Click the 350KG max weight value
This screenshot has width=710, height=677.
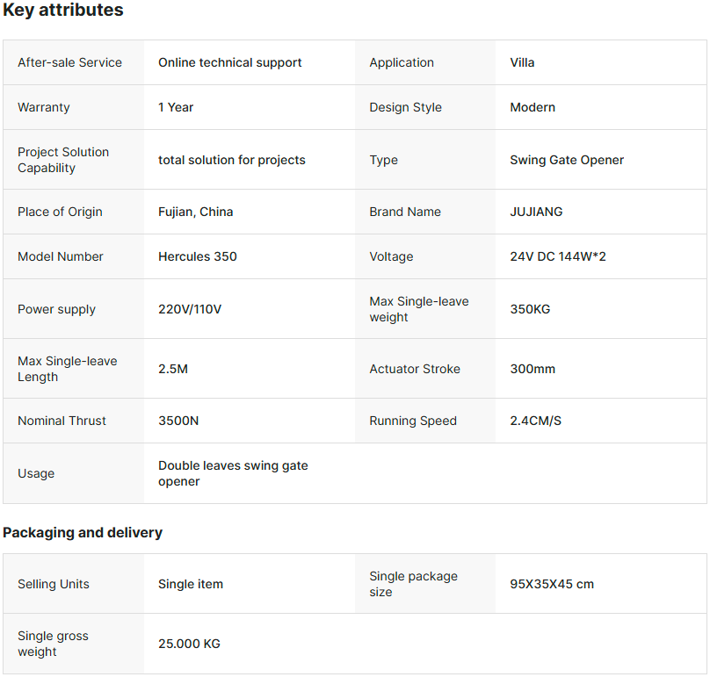tap(530, 309)
